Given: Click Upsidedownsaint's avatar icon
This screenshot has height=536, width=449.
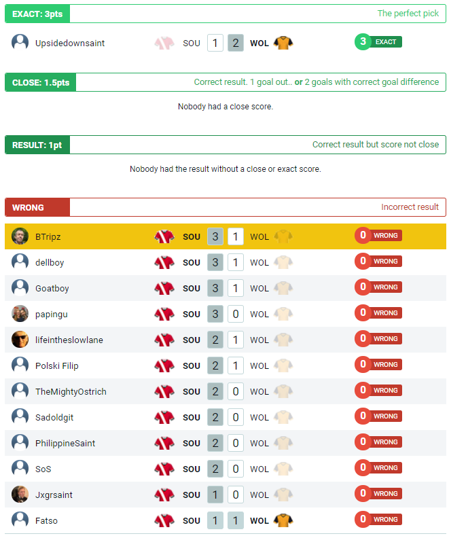Looking at the screenshot, I should [20, 42].
